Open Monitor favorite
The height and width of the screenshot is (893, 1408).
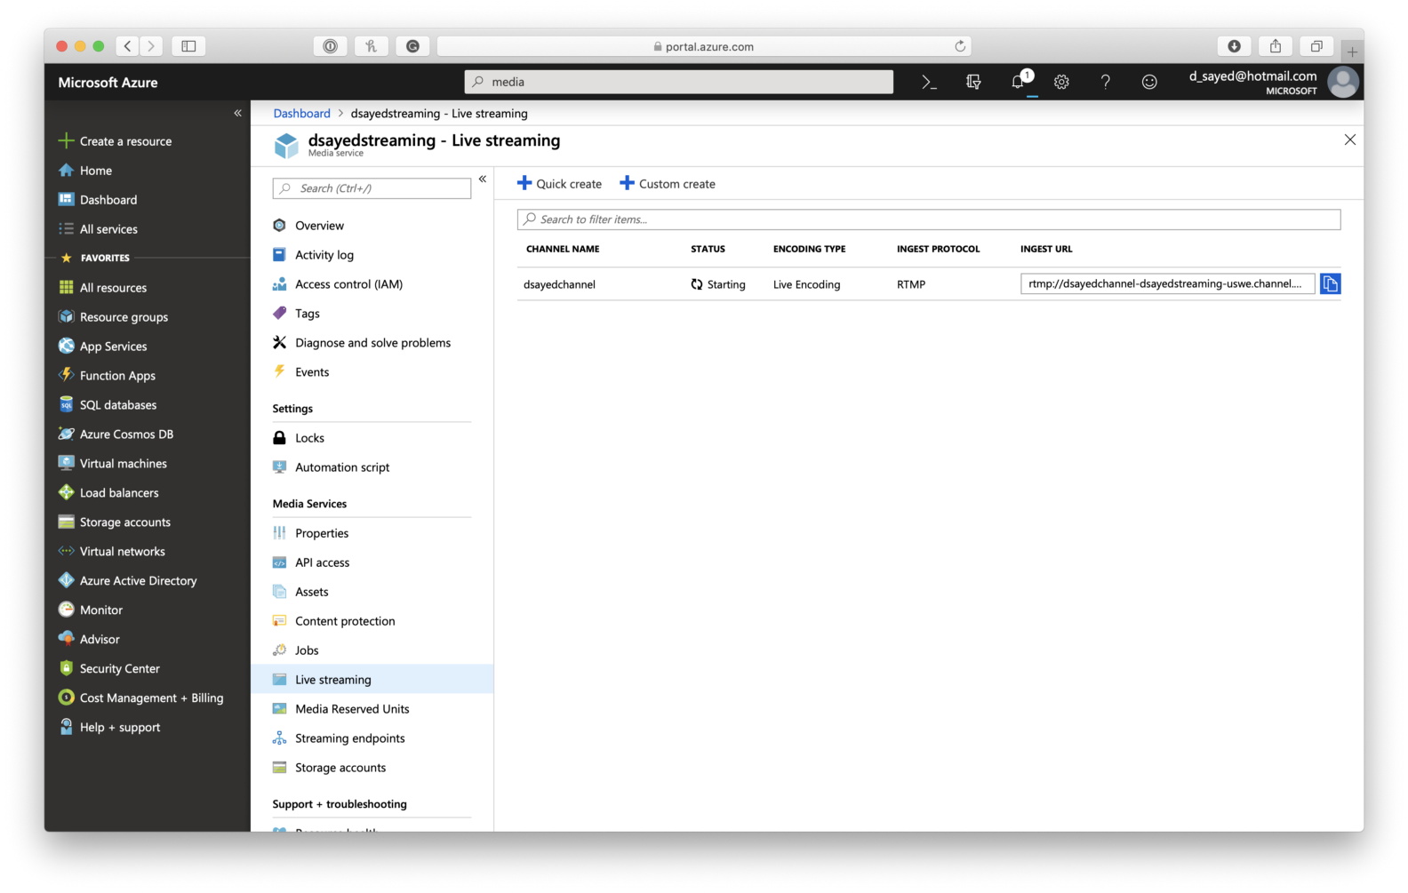(x=90, y=610)
